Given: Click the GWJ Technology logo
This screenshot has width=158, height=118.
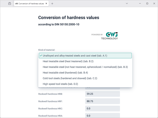Looking at the screenshot, I should click(x=109, y=36).
